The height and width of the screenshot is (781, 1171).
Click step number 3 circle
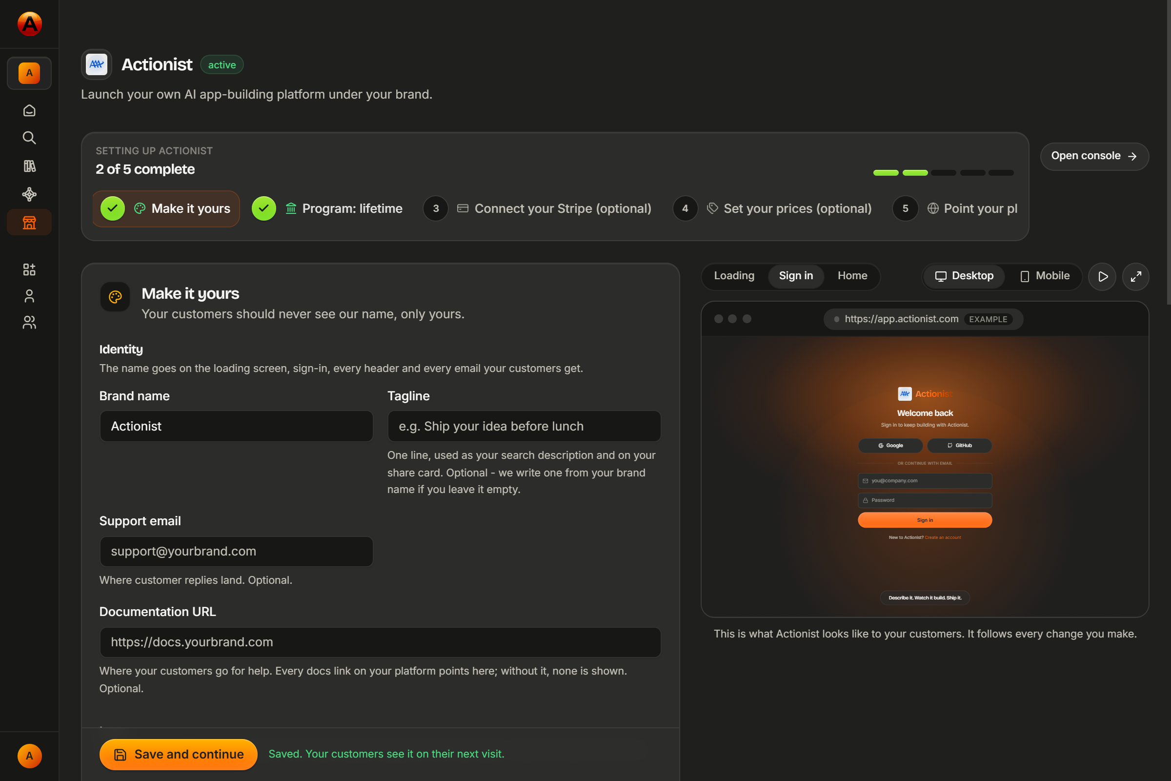coord(436,208)
